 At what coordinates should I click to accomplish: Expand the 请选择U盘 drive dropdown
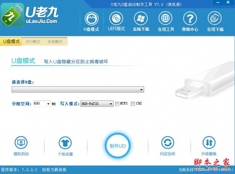(x=78, y=90)
